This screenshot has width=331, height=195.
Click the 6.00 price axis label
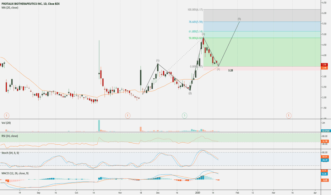[x=324, y=13]
